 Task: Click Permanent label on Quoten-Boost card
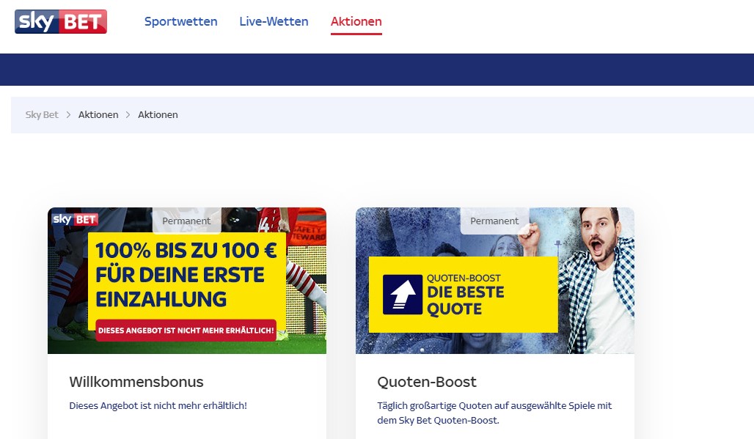pyautogui.click(x=494, y=221)
